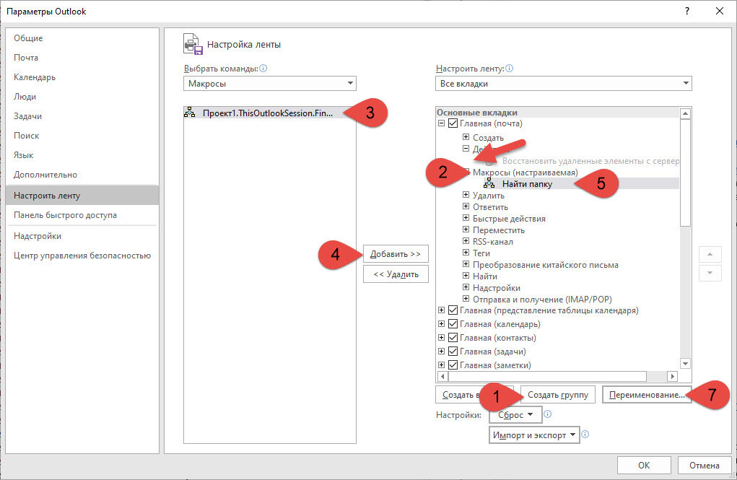Toggle Главная (контакты) checkbox
Screen dimensions: 737x480
click(x=453, y=338)
